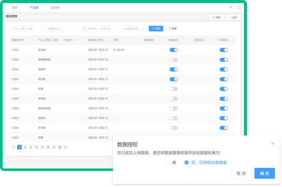Toggle 数据授权 switch in A1,A2,A3 row
This screenshot has height=187, width=282.
pos(174,50)
